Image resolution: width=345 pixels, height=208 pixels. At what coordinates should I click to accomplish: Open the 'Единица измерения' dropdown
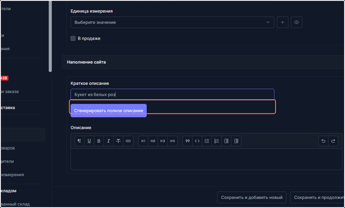(x=172, y=22)
